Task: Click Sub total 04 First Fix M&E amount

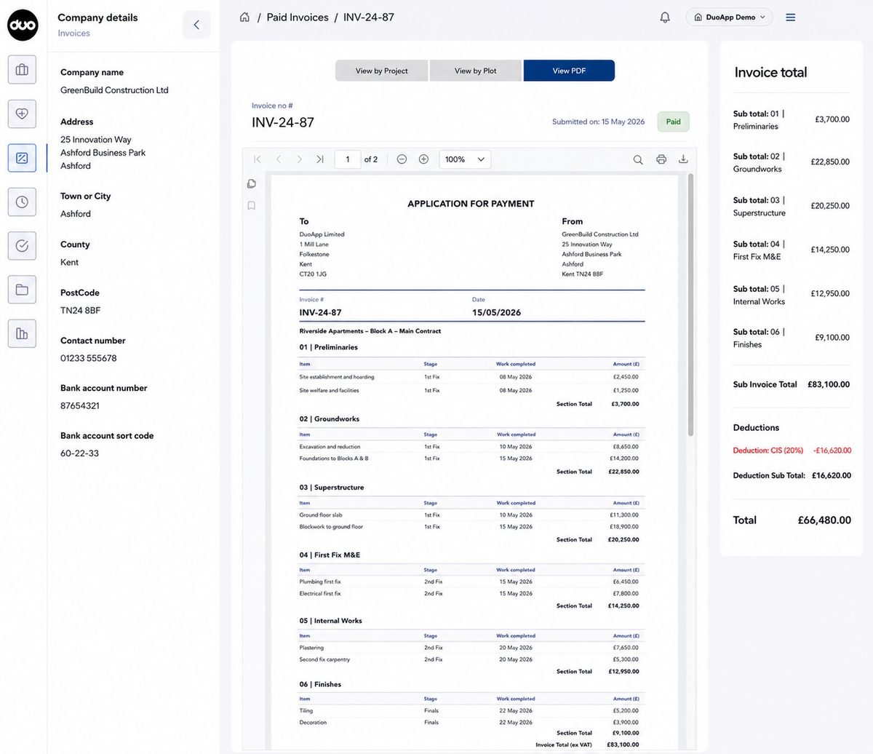Action: tap(830, 250)
